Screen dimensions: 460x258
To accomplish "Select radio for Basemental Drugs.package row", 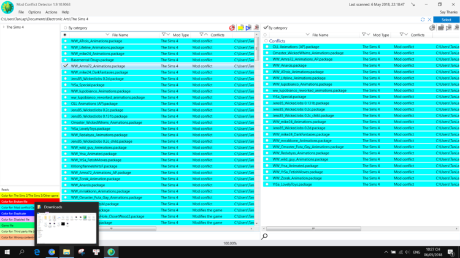I will pos(66,60).
